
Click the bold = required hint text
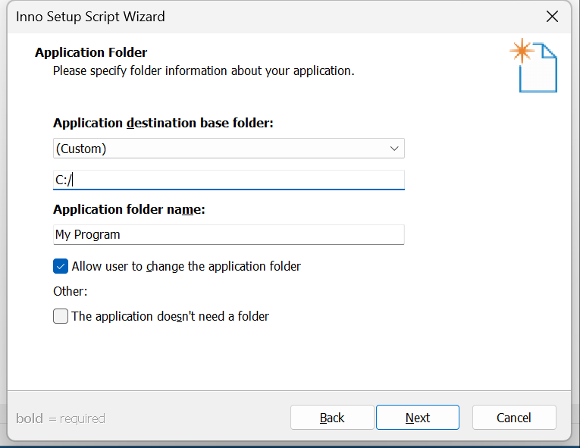(x=61, y=418)
